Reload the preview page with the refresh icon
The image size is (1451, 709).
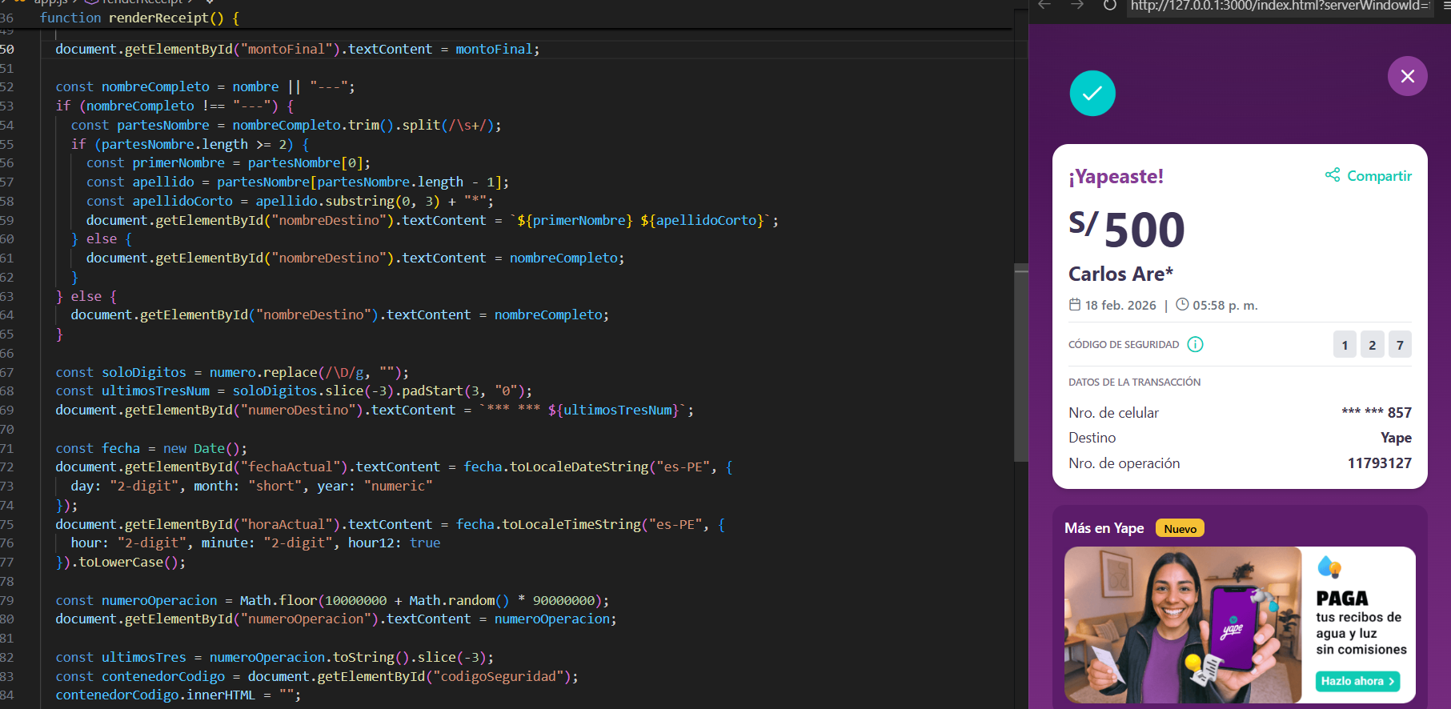pos(1109,6)
